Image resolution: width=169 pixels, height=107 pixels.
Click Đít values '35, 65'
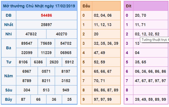coord(141,62)
